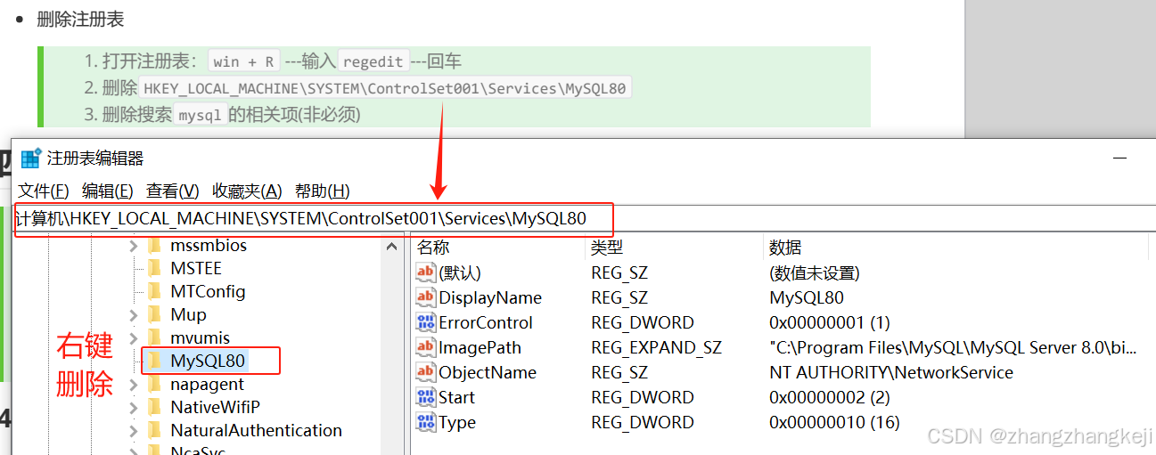1156x455 pixels.
Task: Select the NaturalAuthentication folder icon
Action: (154, 430)
